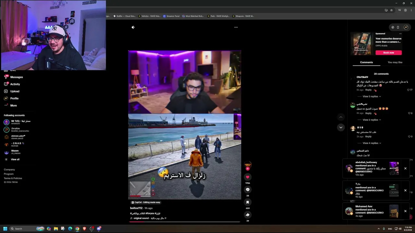Open the Profile sidebar item
The width and height of the screenshot is (415, 233).
click(x=11, y=98)
